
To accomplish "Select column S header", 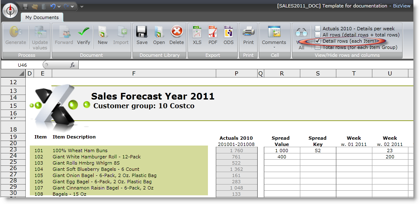I will point(318,73).
